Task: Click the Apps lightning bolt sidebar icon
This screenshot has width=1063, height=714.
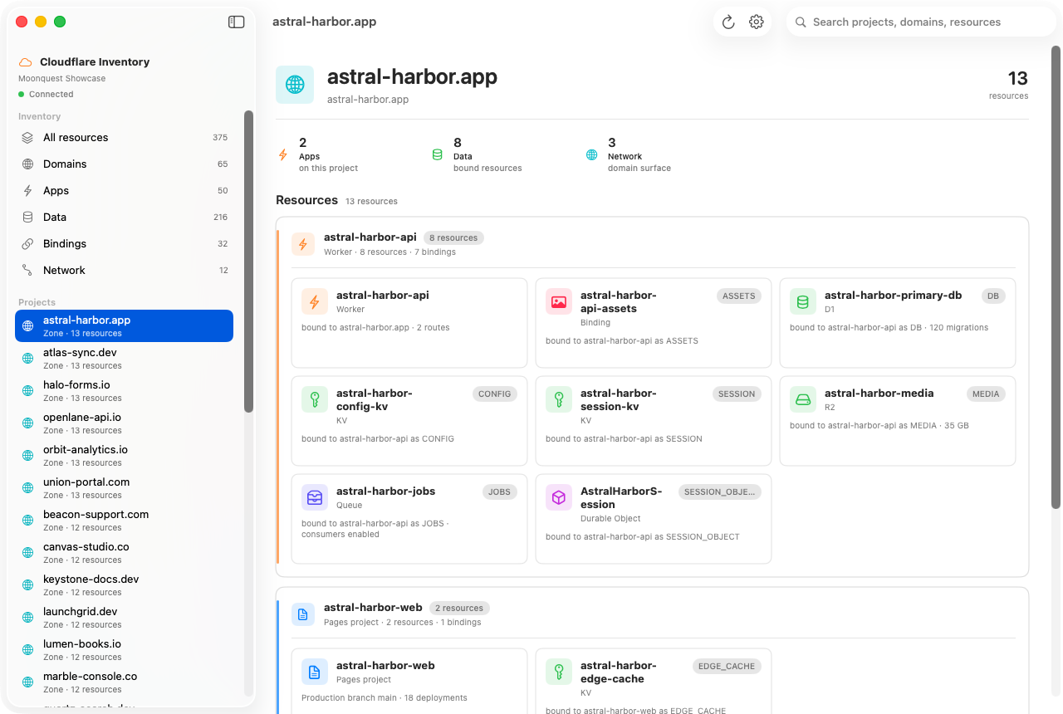Action: (27, 191)
